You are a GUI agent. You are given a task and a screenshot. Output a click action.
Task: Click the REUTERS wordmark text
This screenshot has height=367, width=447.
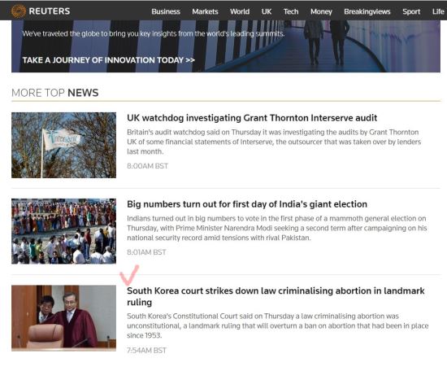50,11
